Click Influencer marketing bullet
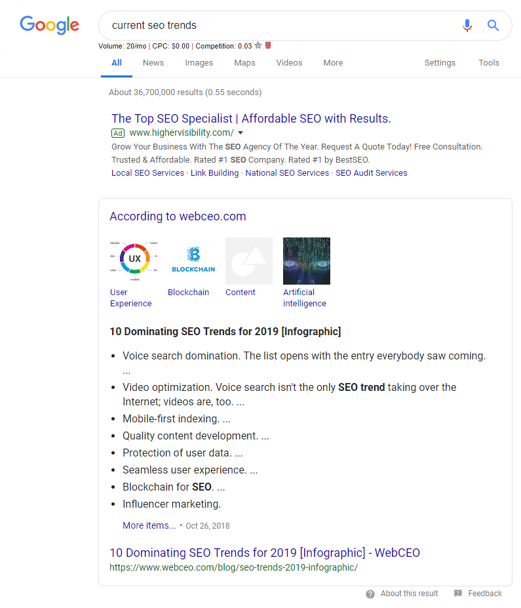 coord(172,504)
